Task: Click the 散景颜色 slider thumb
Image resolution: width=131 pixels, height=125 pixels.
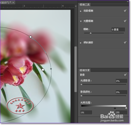Action: tap(81, 96)
